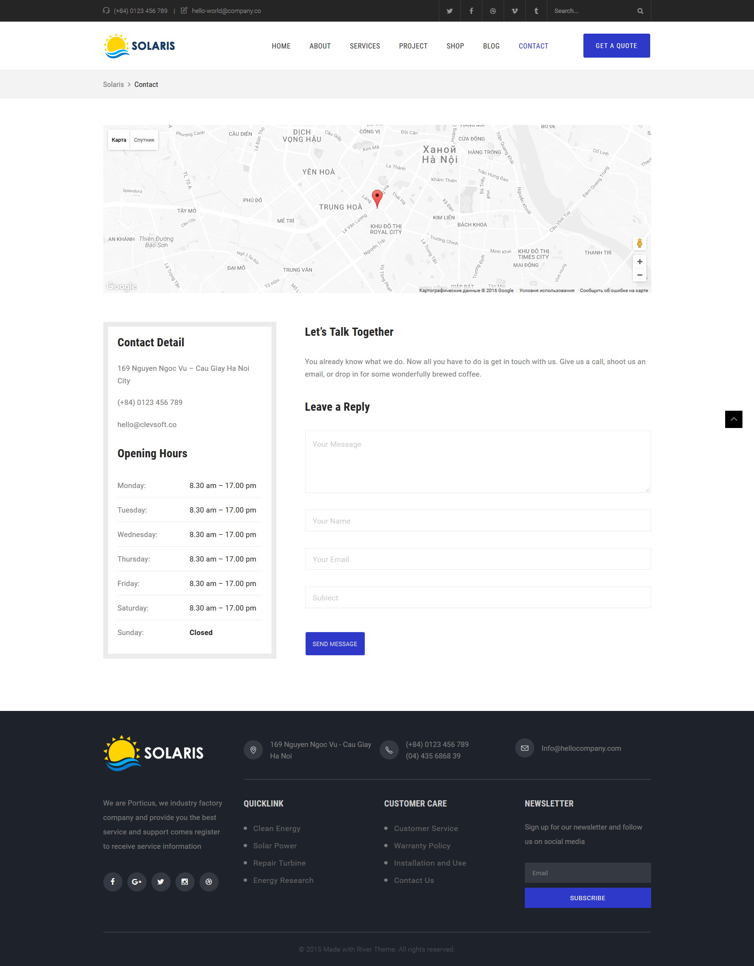Click the hello-world@company.co email link
Viewport: 754px width, 966px height.
pyautogui.click(x=226, y=11)
